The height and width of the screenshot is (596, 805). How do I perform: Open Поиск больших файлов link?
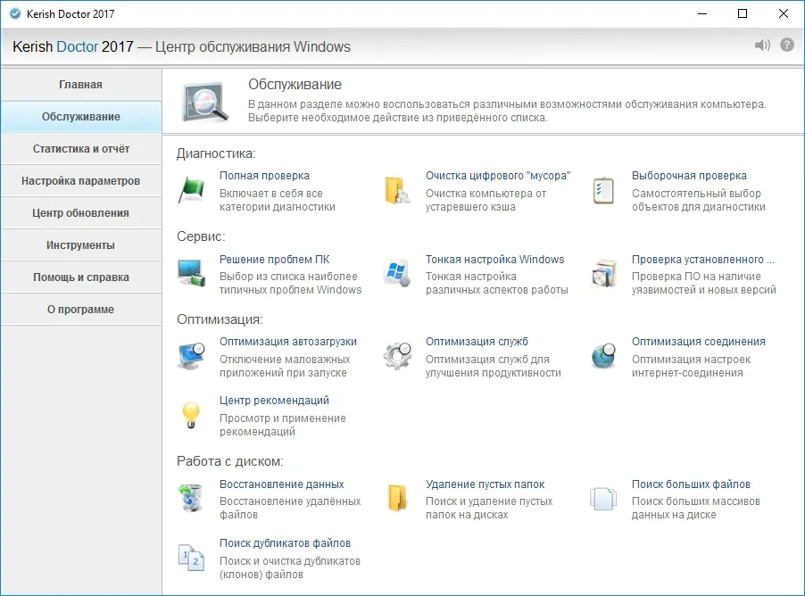point(691,484)
